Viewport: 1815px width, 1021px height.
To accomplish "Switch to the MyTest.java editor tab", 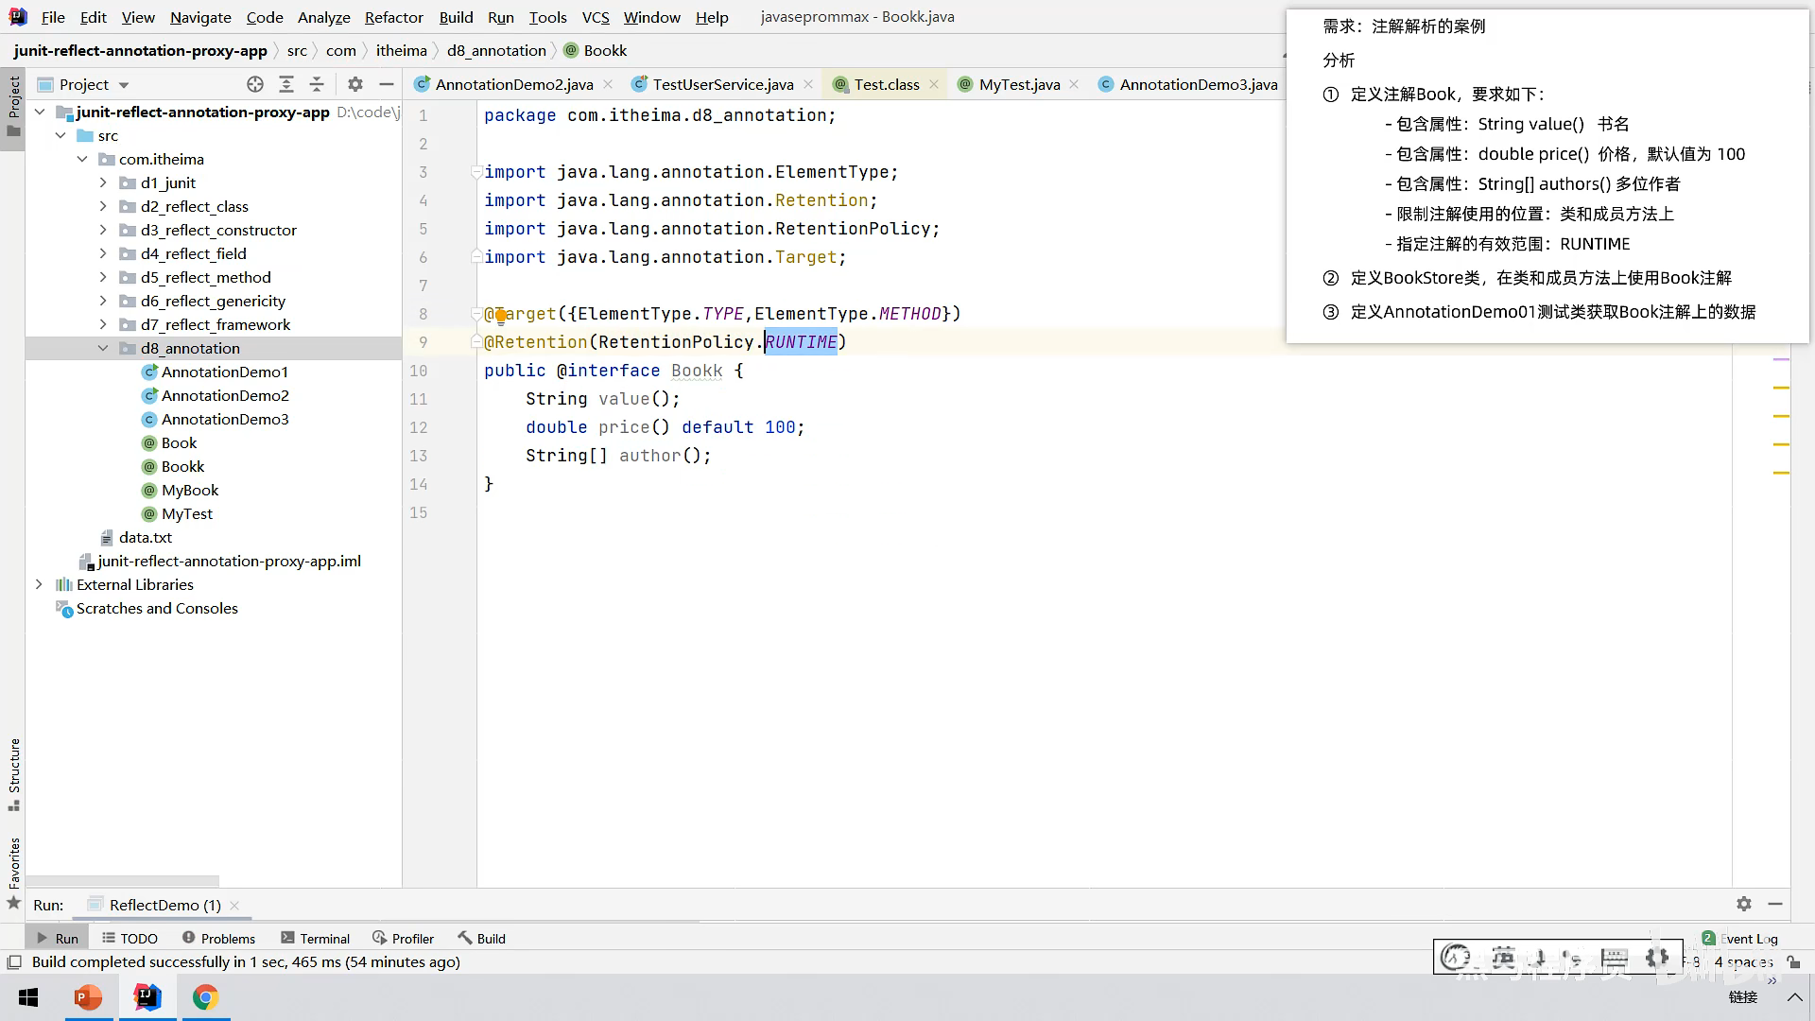I will coord(1018,84).
